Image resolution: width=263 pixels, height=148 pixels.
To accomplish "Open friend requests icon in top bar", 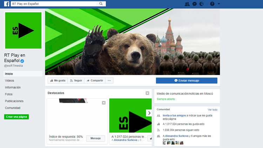I will [187, 4].
